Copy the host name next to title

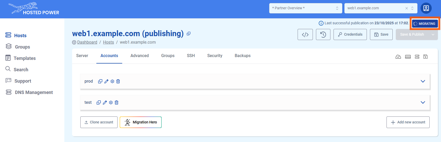coord(189,34)
